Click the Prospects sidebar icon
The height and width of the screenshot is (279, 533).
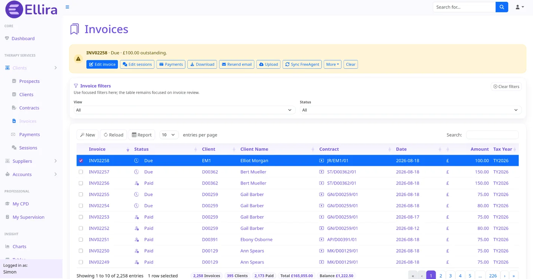14,81
